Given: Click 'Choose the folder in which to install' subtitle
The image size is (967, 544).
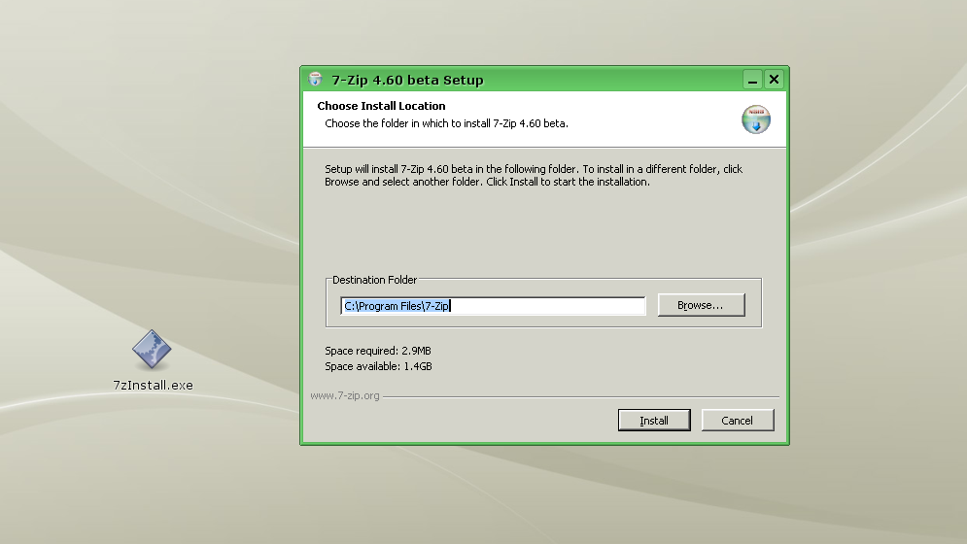Looking at the screenshot, I should pos(446,123).
